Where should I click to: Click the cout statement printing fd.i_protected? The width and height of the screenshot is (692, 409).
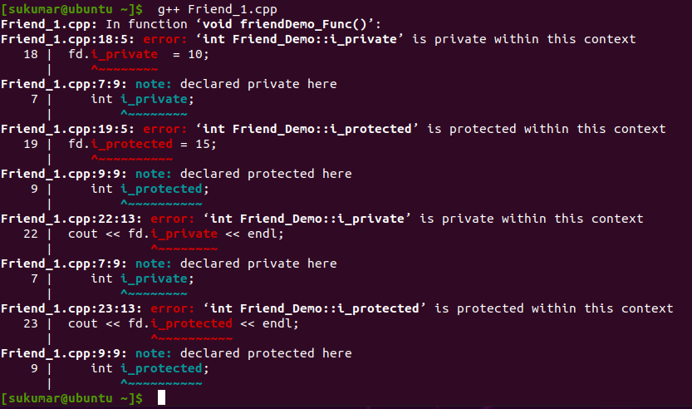(183, 323)
